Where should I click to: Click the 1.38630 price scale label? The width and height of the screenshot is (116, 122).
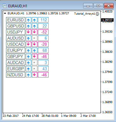click(107, 52)
